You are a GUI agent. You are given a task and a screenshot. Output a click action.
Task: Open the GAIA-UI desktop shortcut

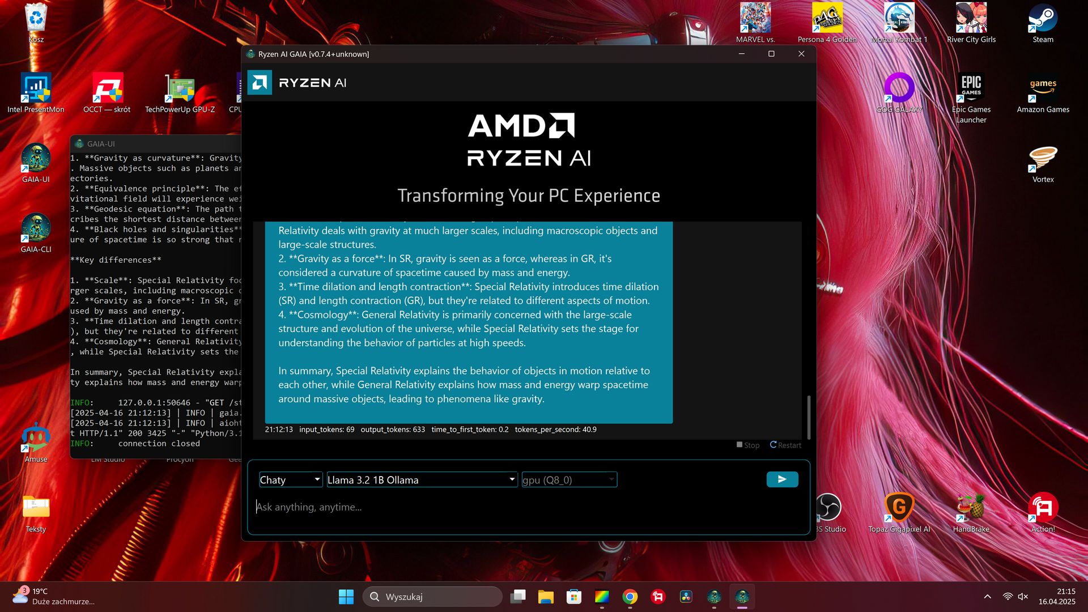click(36, 163)
